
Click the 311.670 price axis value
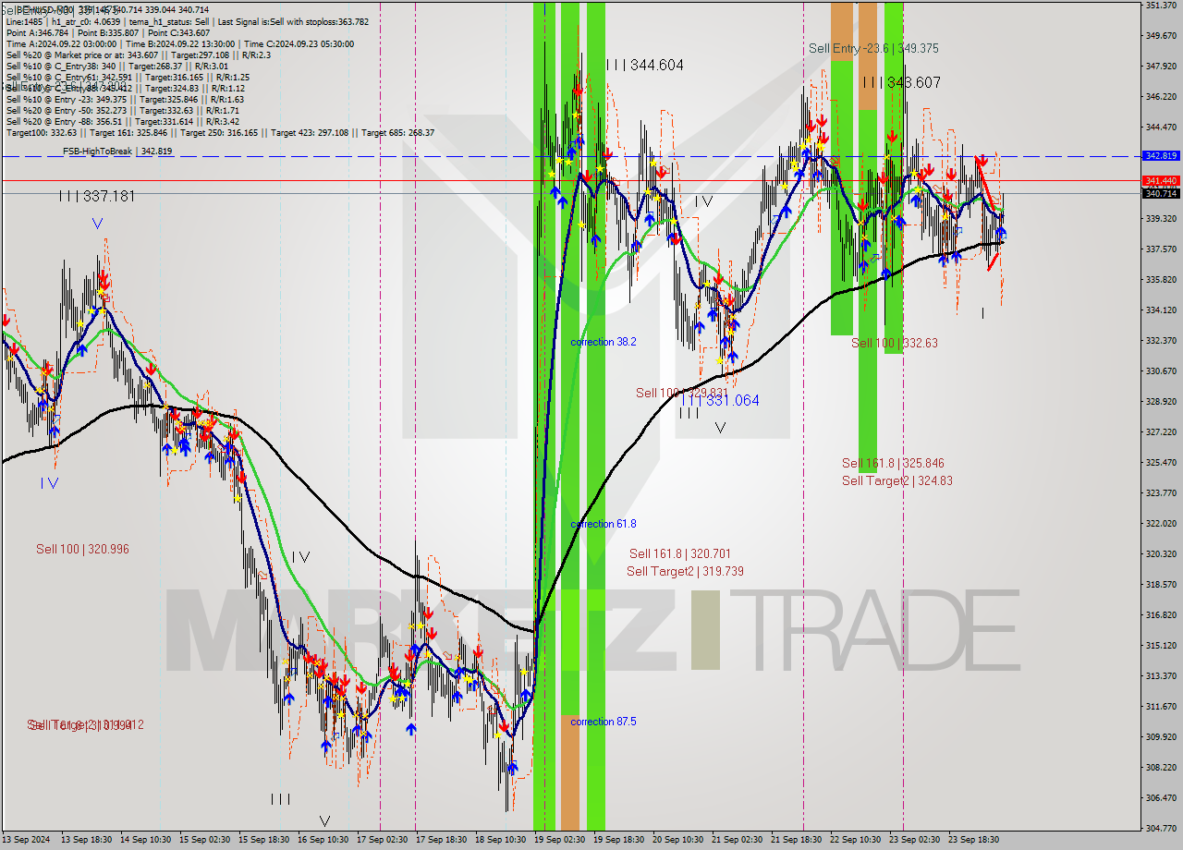point(1161,707)
